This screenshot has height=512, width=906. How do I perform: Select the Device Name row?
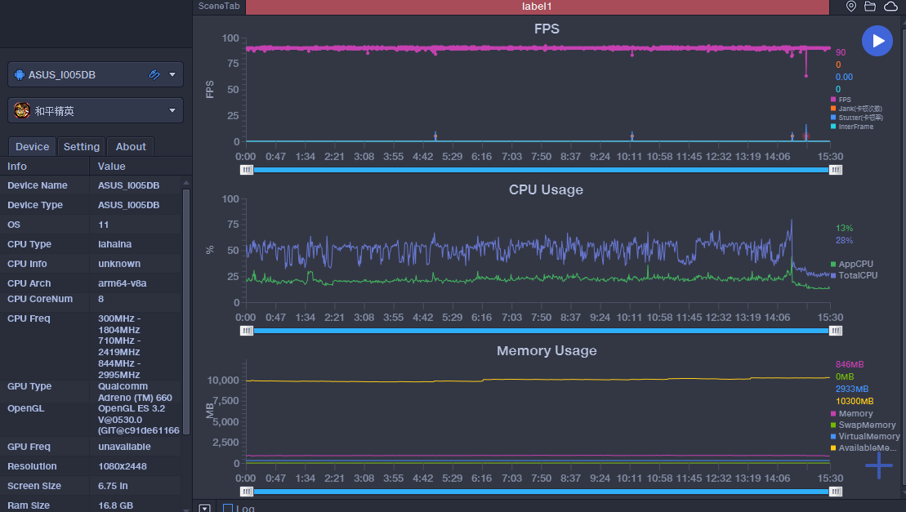pyautogui.click(x=91, y=185)
